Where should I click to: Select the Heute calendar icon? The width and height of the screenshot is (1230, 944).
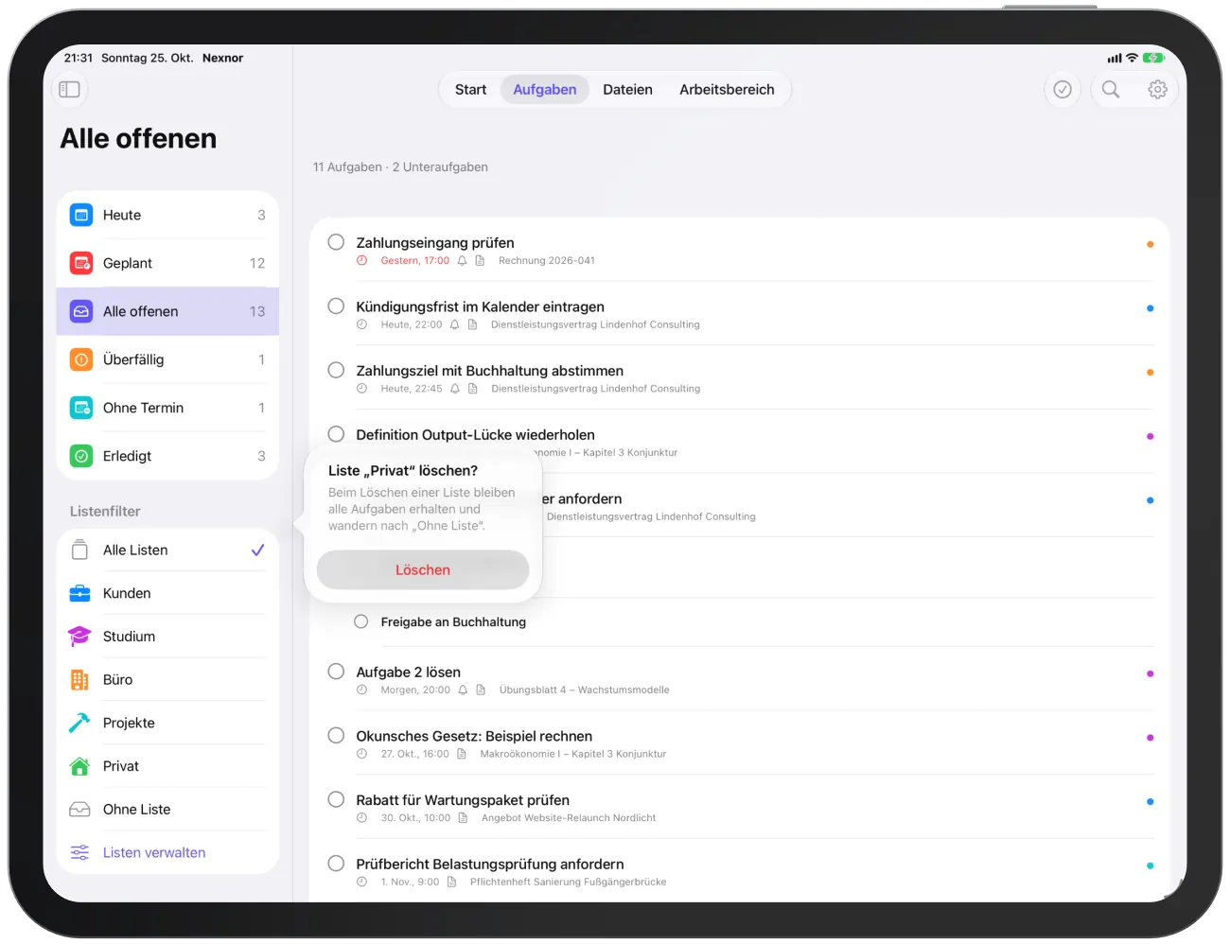pos(81,216)
